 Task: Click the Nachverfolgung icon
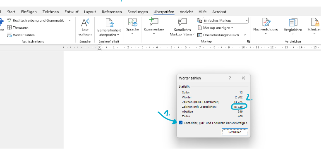tap(266, 22)
